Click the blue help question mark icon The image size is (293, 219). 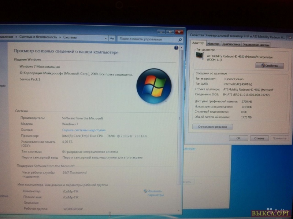pyautogui.click(x=176, y=48)
